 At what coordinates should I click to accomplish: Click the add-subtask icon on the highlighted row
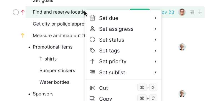[x=192, y=12]
